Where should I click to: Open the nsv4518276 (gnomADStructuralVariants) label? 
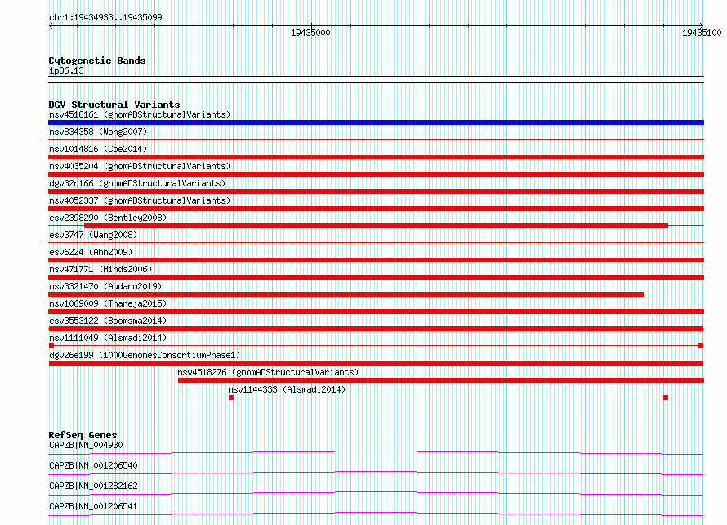pyautogui.click(x=268, y=372)
